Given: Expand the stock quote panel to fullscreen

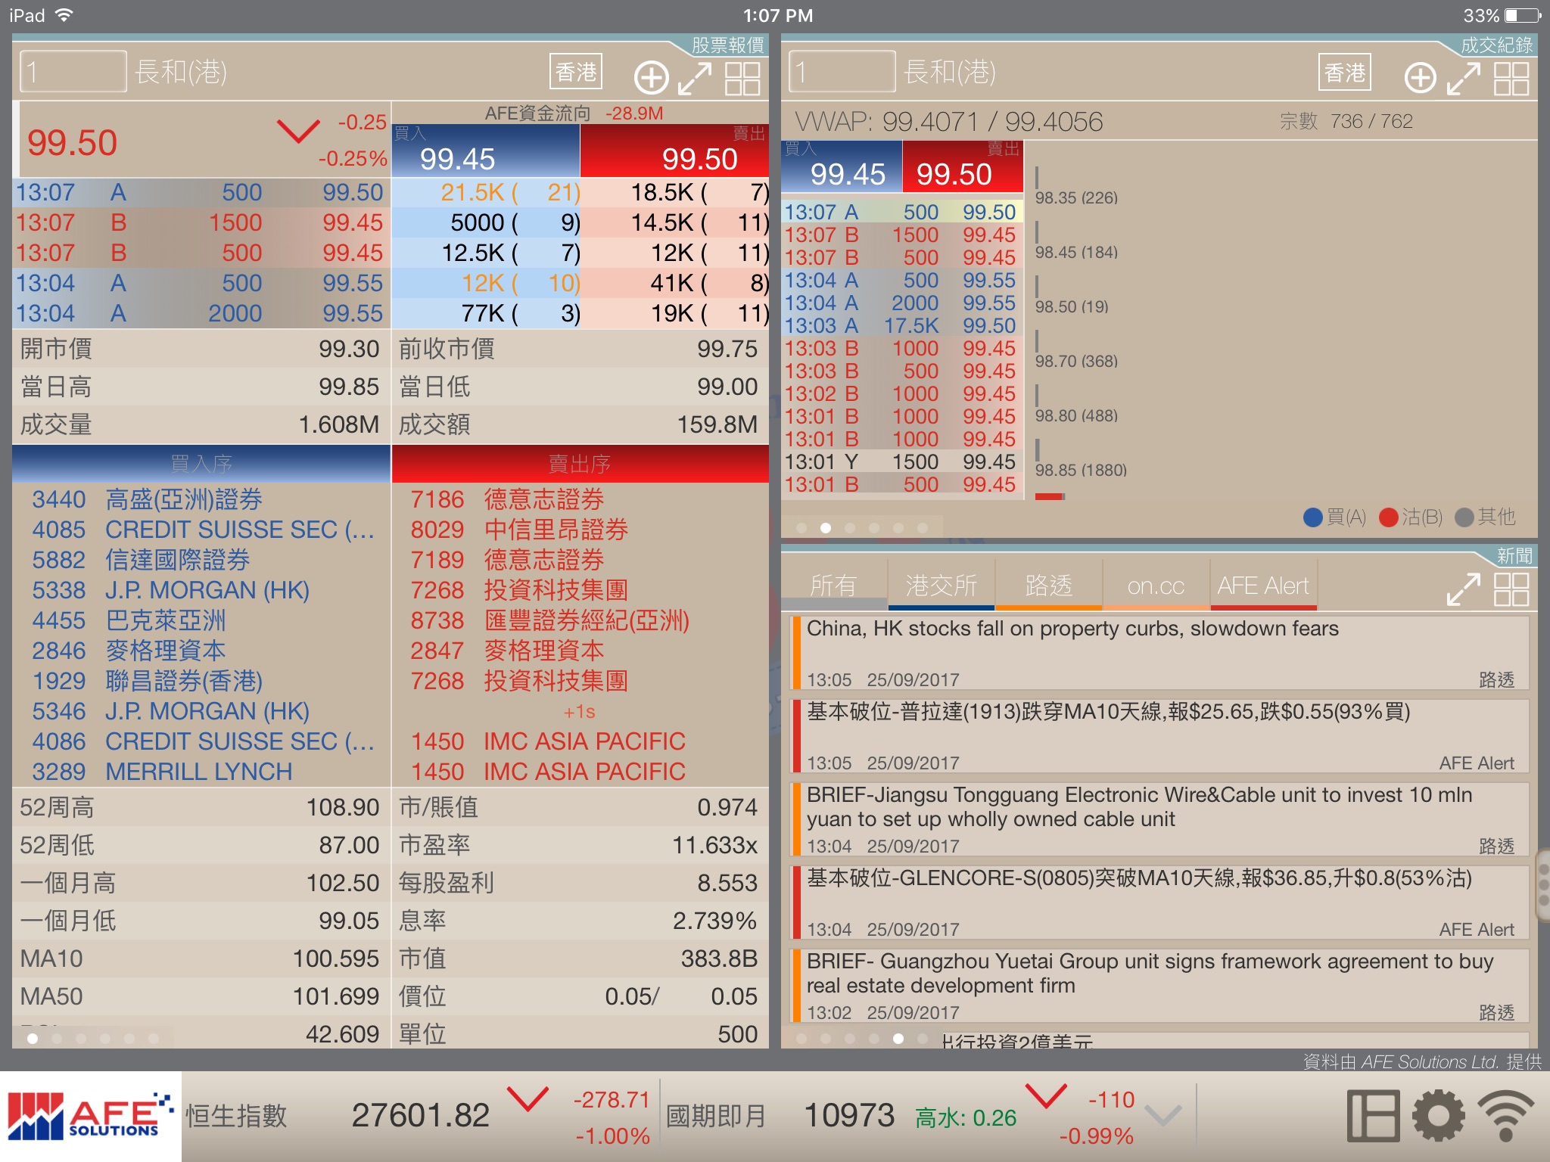Looking at the screenshot, I should tap(695, 78).
